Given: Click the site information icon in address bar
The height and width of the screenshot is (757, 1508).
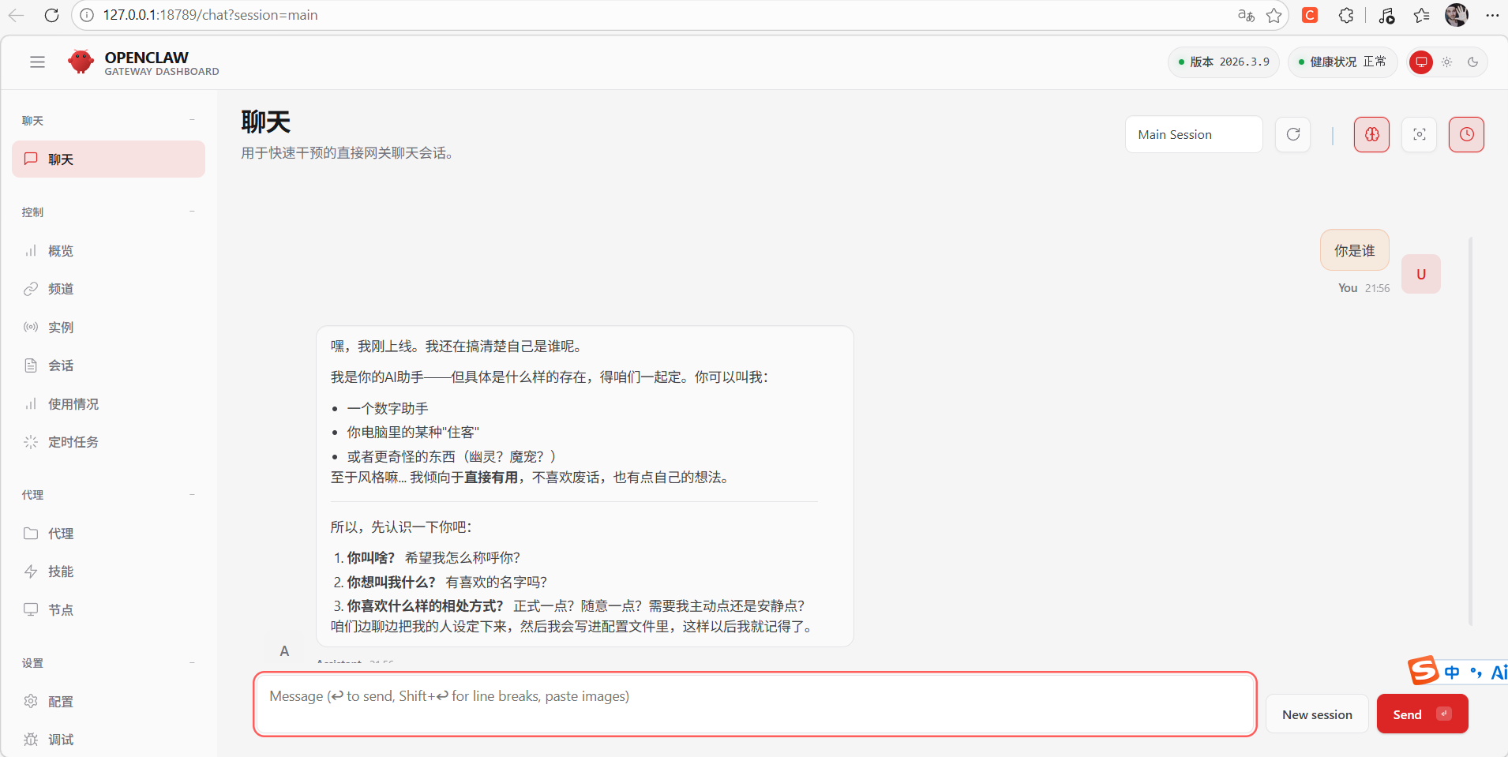Looking at the screenshot, I should coord(87,15).
